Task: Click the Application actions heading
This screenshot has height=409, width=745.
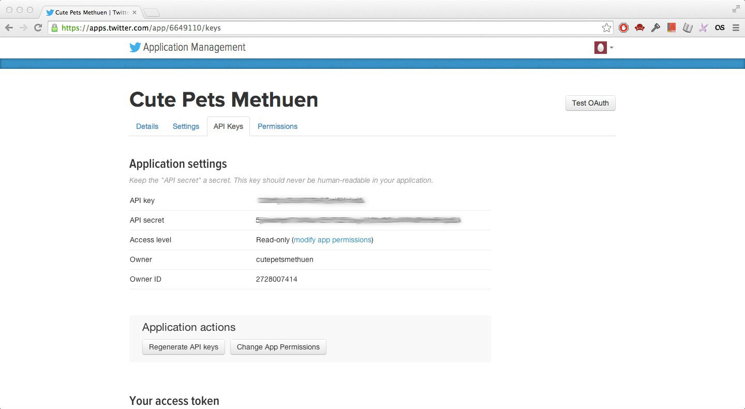Action: 189,327
